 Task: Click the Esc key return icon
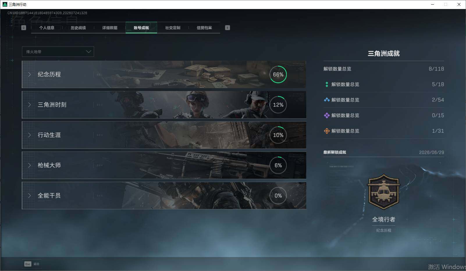tap(28, 264)
